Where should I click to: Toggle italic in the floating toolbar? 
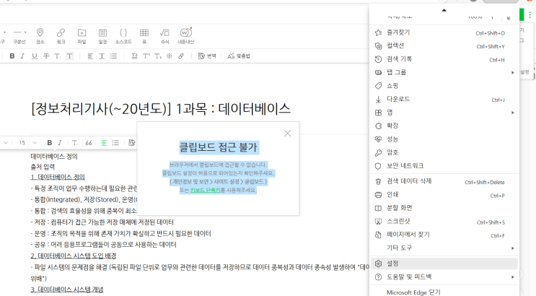[60, 143]
